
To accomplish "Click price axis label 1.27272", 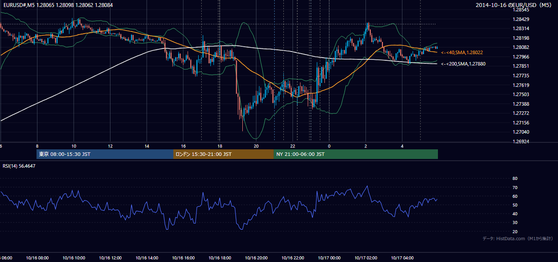I will (520, 113).
